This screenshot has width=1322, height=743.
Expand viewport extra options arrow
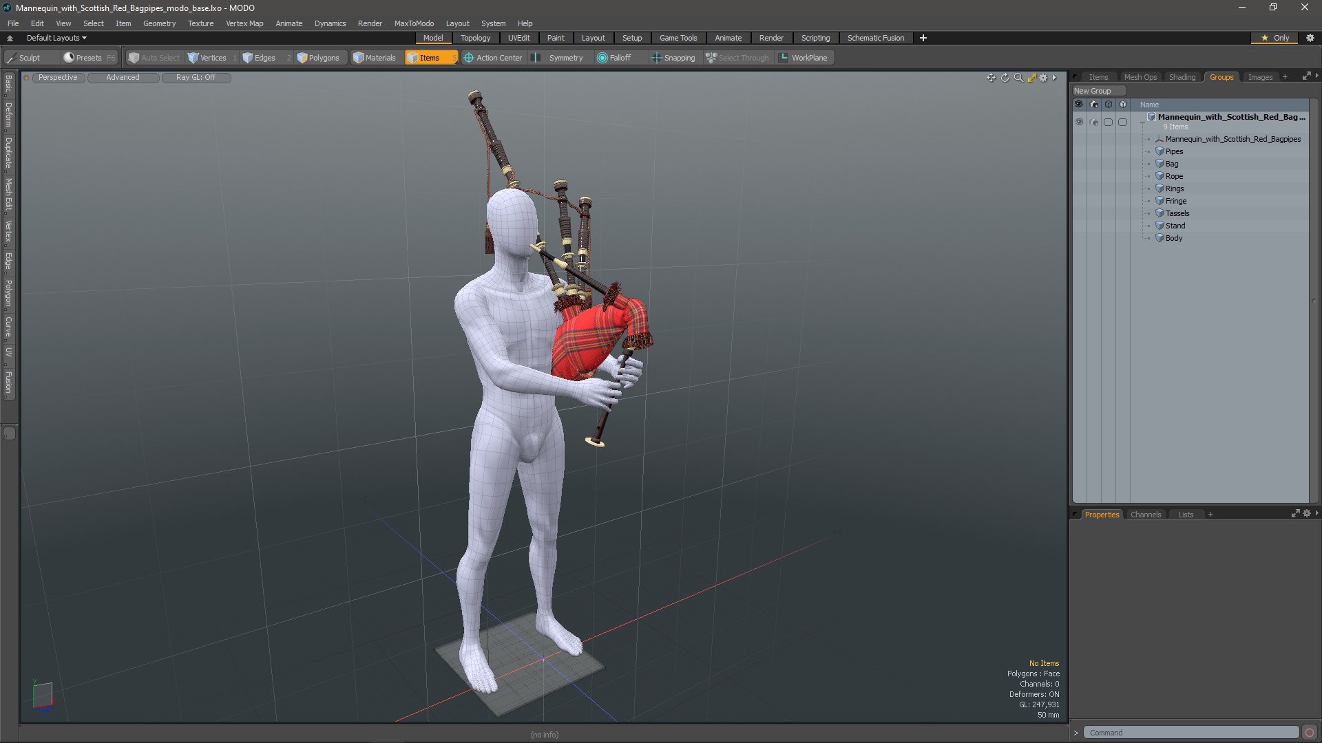[1054, 78]
